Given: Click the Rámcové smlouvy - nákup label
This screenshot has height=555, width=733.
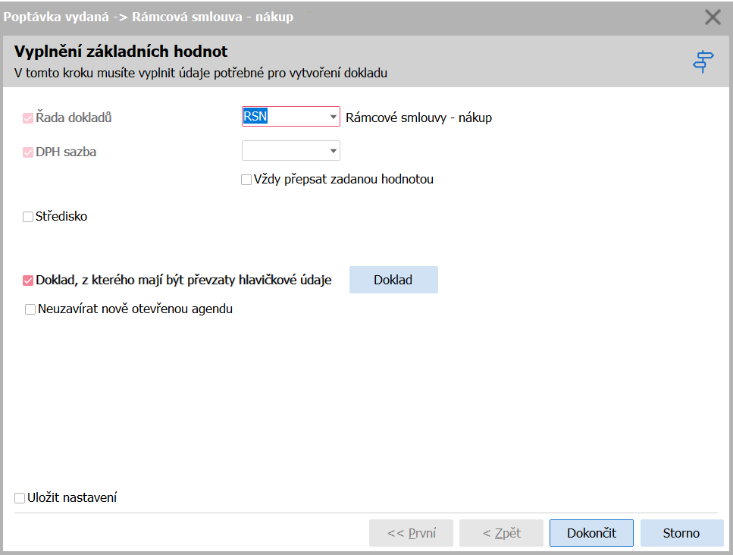Looking at the screenshot, I should [x=419, y=118].
